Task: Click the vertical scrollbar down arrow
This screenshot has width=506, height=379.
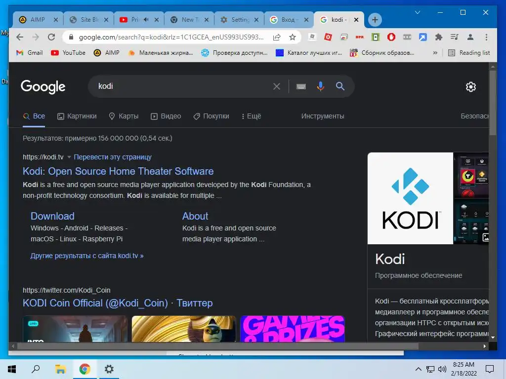Action: [493, 338]
